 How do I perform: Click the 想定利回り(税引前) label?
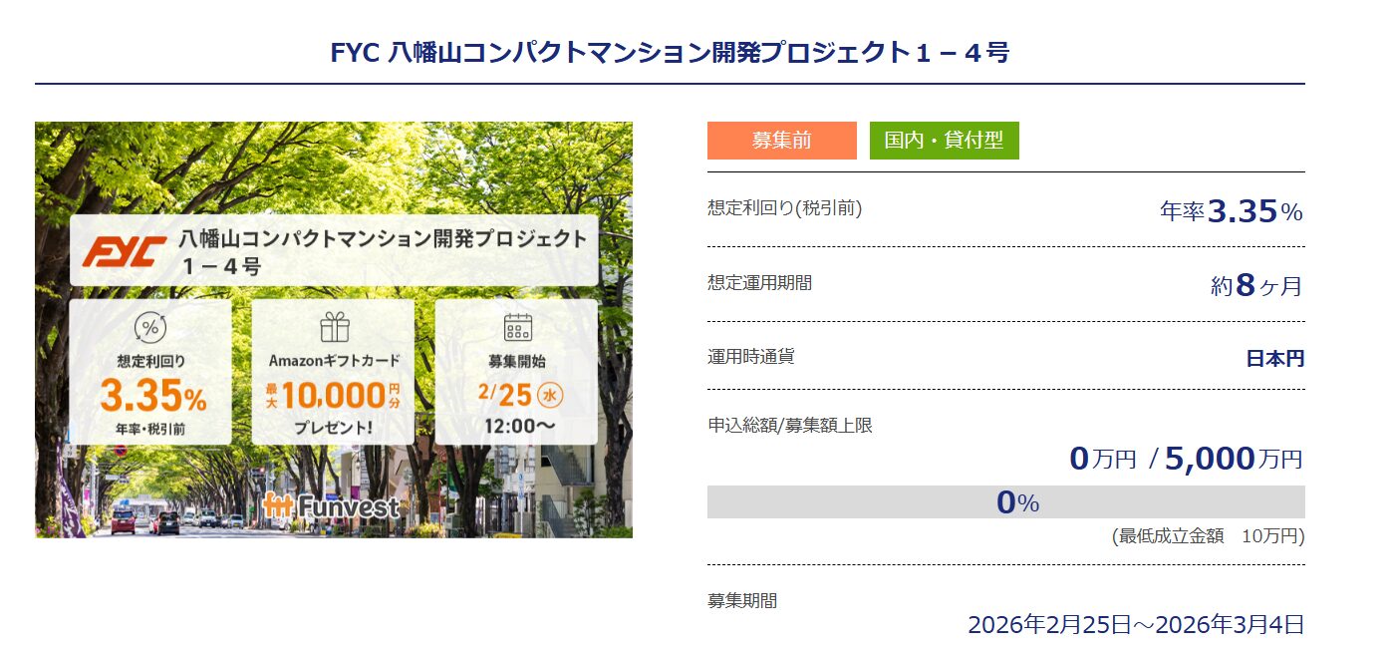784,208
